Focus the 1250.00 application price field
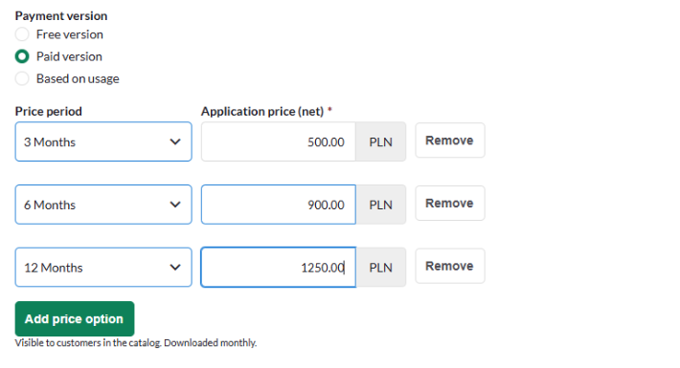This screenshot has height=368, width=680. pos(279,267)
